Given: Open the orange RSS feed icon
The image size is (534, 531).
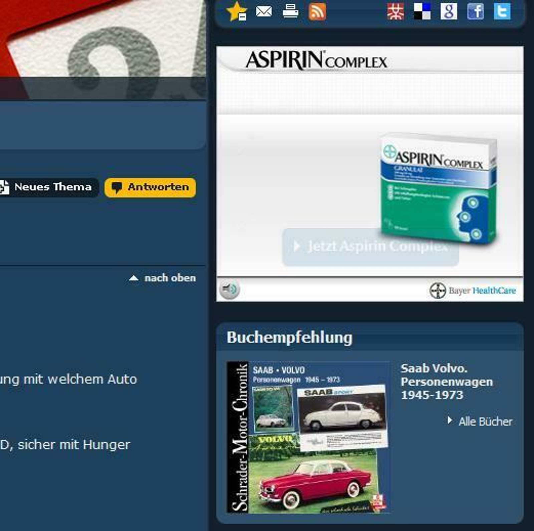Looking at the screenshot, I should coord(317,12).
